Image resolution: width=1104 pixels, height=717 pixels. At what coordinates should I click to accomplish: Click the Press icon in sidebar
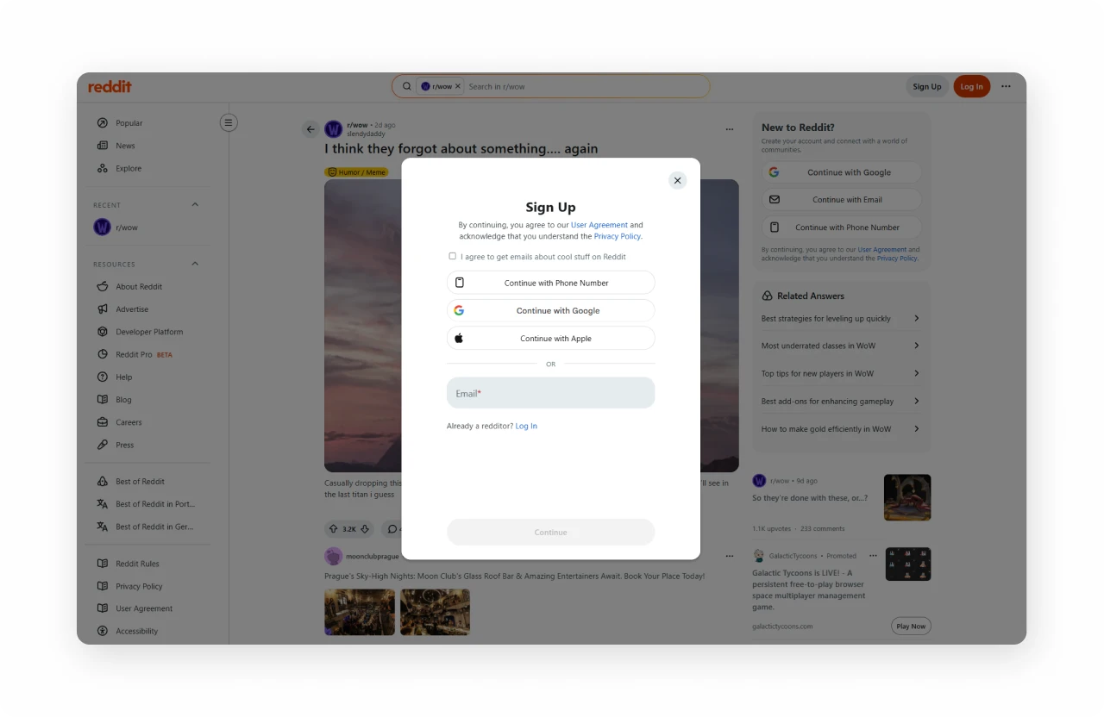point(103,445)
